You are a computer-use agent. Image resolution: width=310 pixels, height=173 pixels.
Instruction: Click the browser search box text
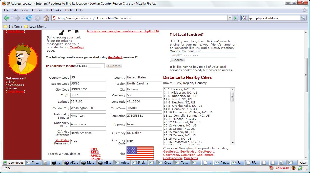coord(274,18)
